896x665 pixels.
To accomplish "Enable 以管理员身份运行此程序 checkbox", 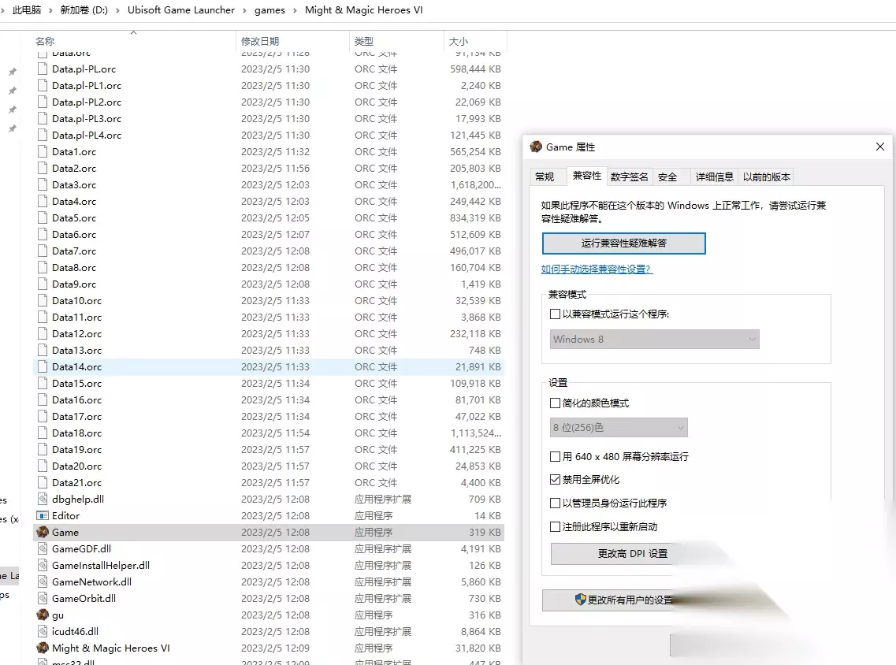I will [x=555, y=503].
